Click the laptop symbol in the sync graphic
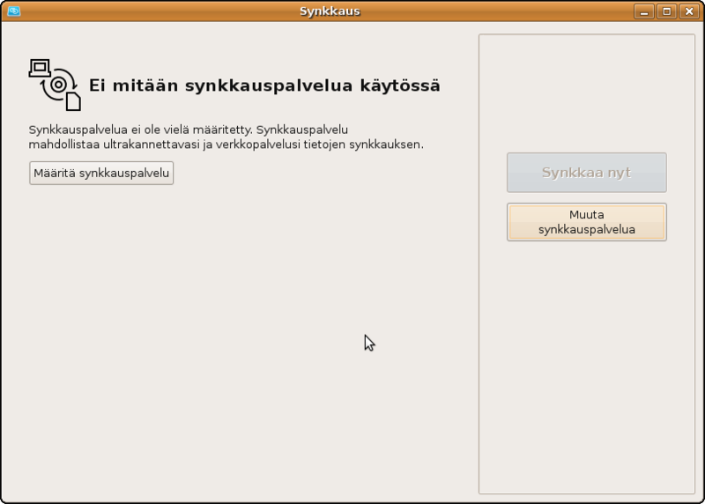Screen dimensions: 705x504 pyautogui.click(x=40, y=66)
